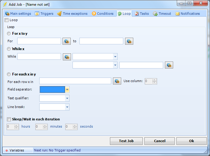210x156 pixels.
Task: Increase the Use column stepper value
Action: (x=154, y=80)
